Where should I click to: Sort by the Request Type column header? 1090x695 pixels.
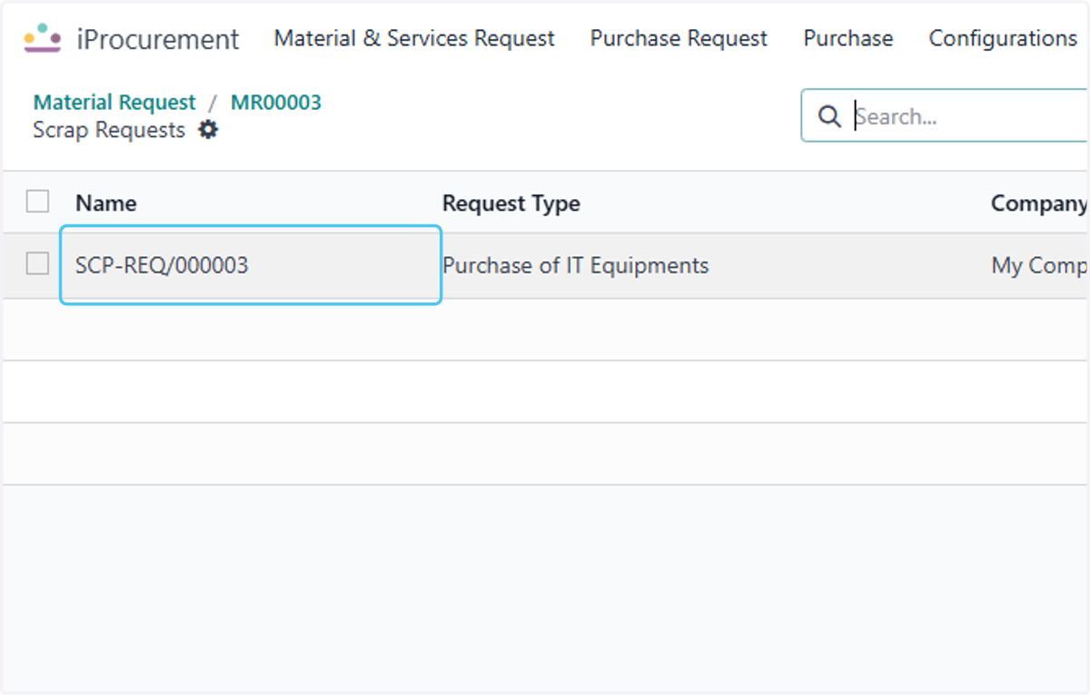coord(510,203)
